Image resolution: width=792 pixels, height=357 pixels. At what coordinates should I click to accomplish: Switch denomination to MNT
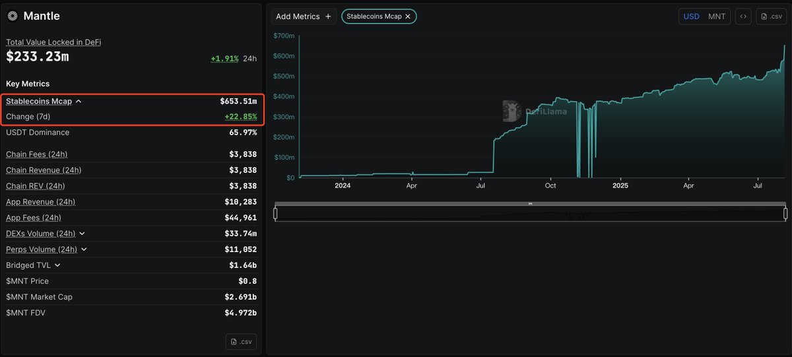pos(717,16)
